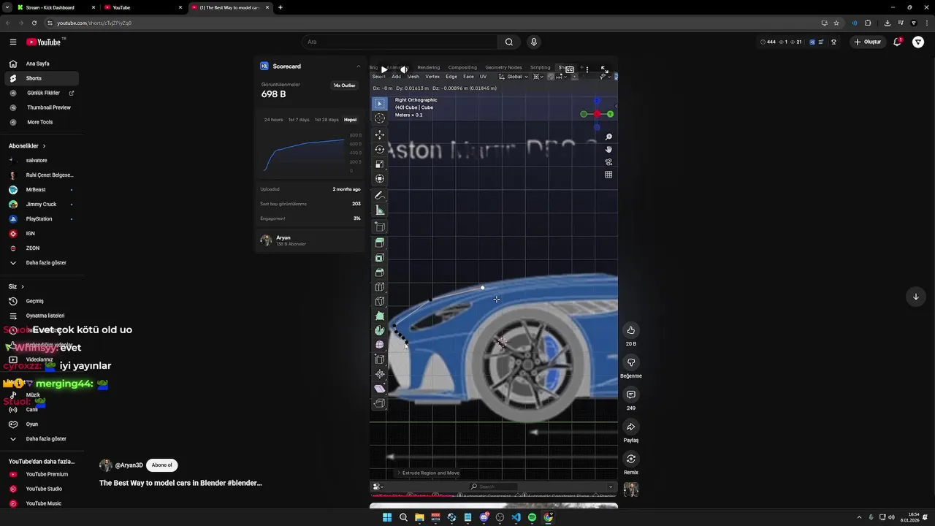Enter fullscreen on the Shorts player
The width and height of the screenshot is (935, 526).
coord(604,69)
